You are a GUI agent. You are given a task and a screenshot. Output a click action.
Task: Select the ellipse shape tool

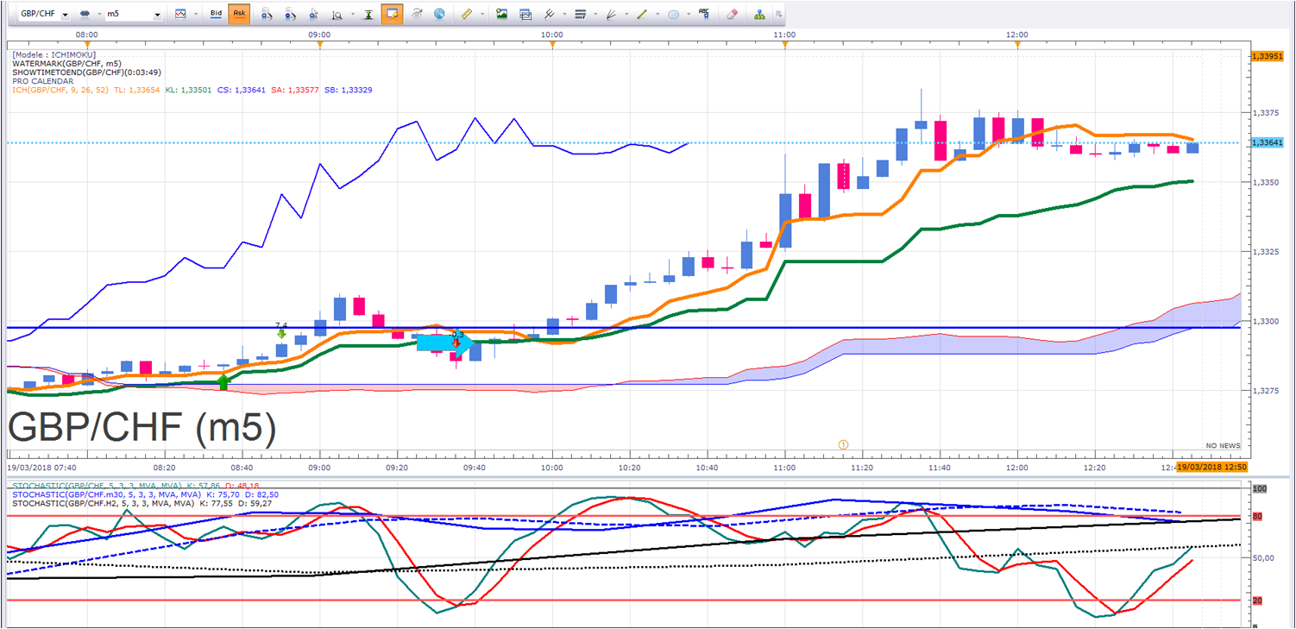click(674, 15)
